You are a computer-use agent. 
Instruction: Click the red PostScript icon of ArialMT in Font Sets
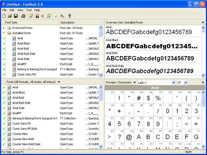14,64
